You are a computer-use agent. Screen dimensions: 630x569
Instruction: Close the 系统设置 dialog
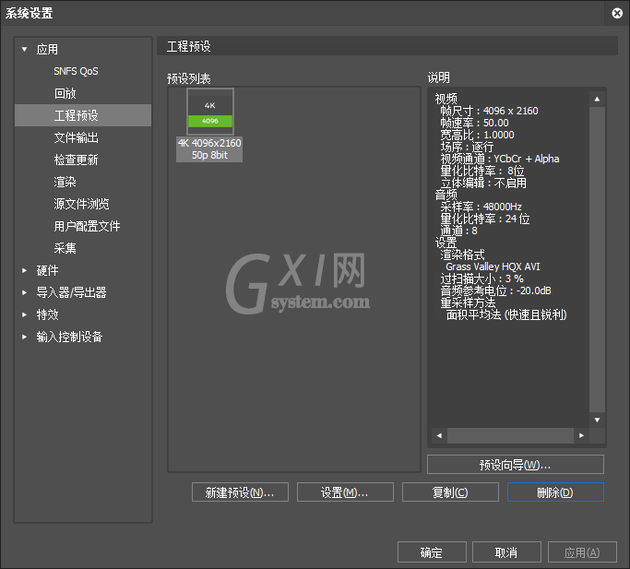(x=617, y=13)
